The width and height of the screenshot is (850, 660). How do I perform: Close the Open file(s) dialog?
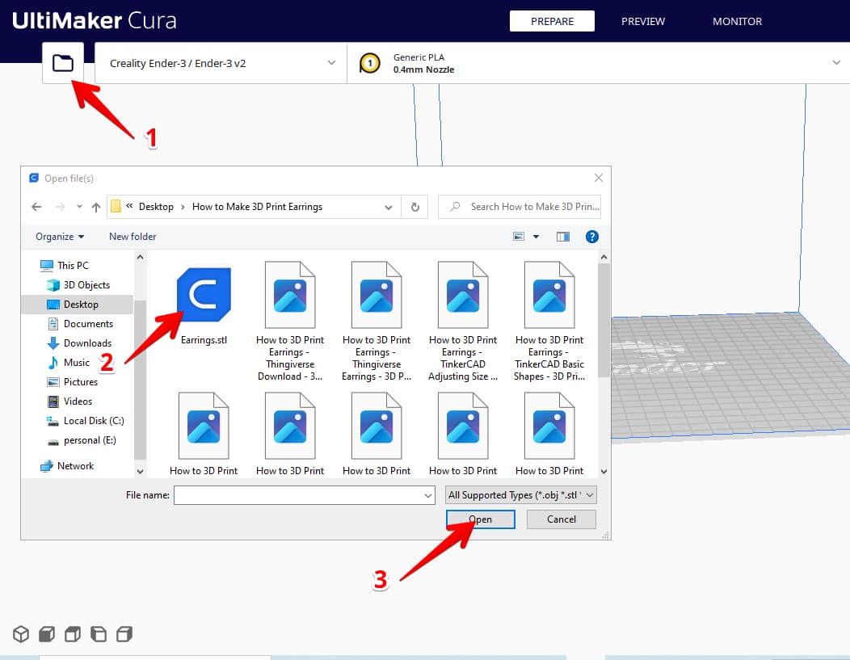click(x=599, y=179)
